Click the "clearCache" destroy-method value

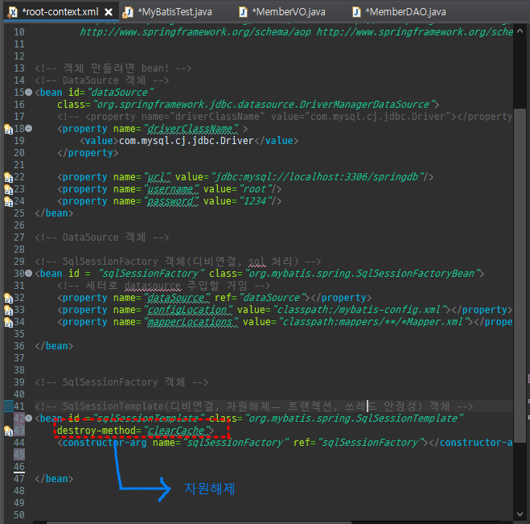176,431
